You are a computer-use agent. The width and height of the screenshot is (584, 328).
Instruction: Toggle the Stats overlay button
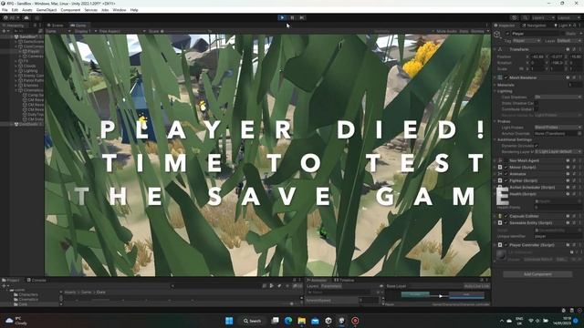pos(464,31)
